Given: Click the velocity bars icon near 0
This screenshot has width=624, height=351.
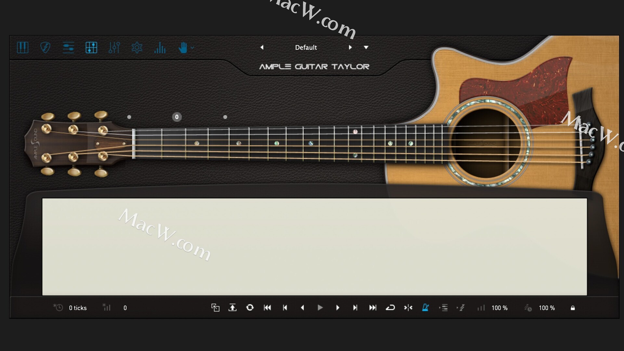Looking at the screenshot, I should coord(107,307).
